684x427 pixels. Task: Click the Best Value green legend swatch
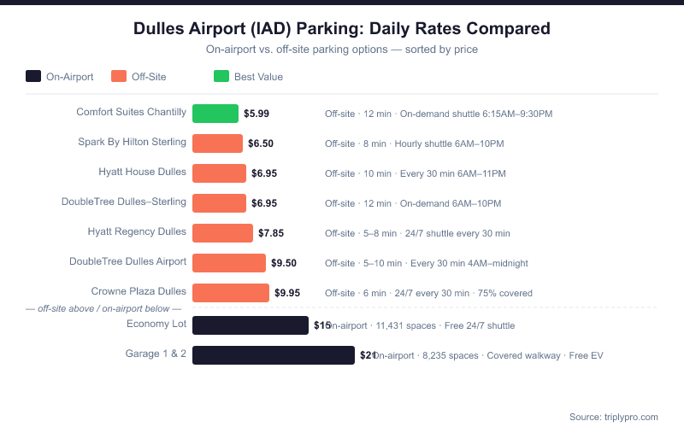221,76
